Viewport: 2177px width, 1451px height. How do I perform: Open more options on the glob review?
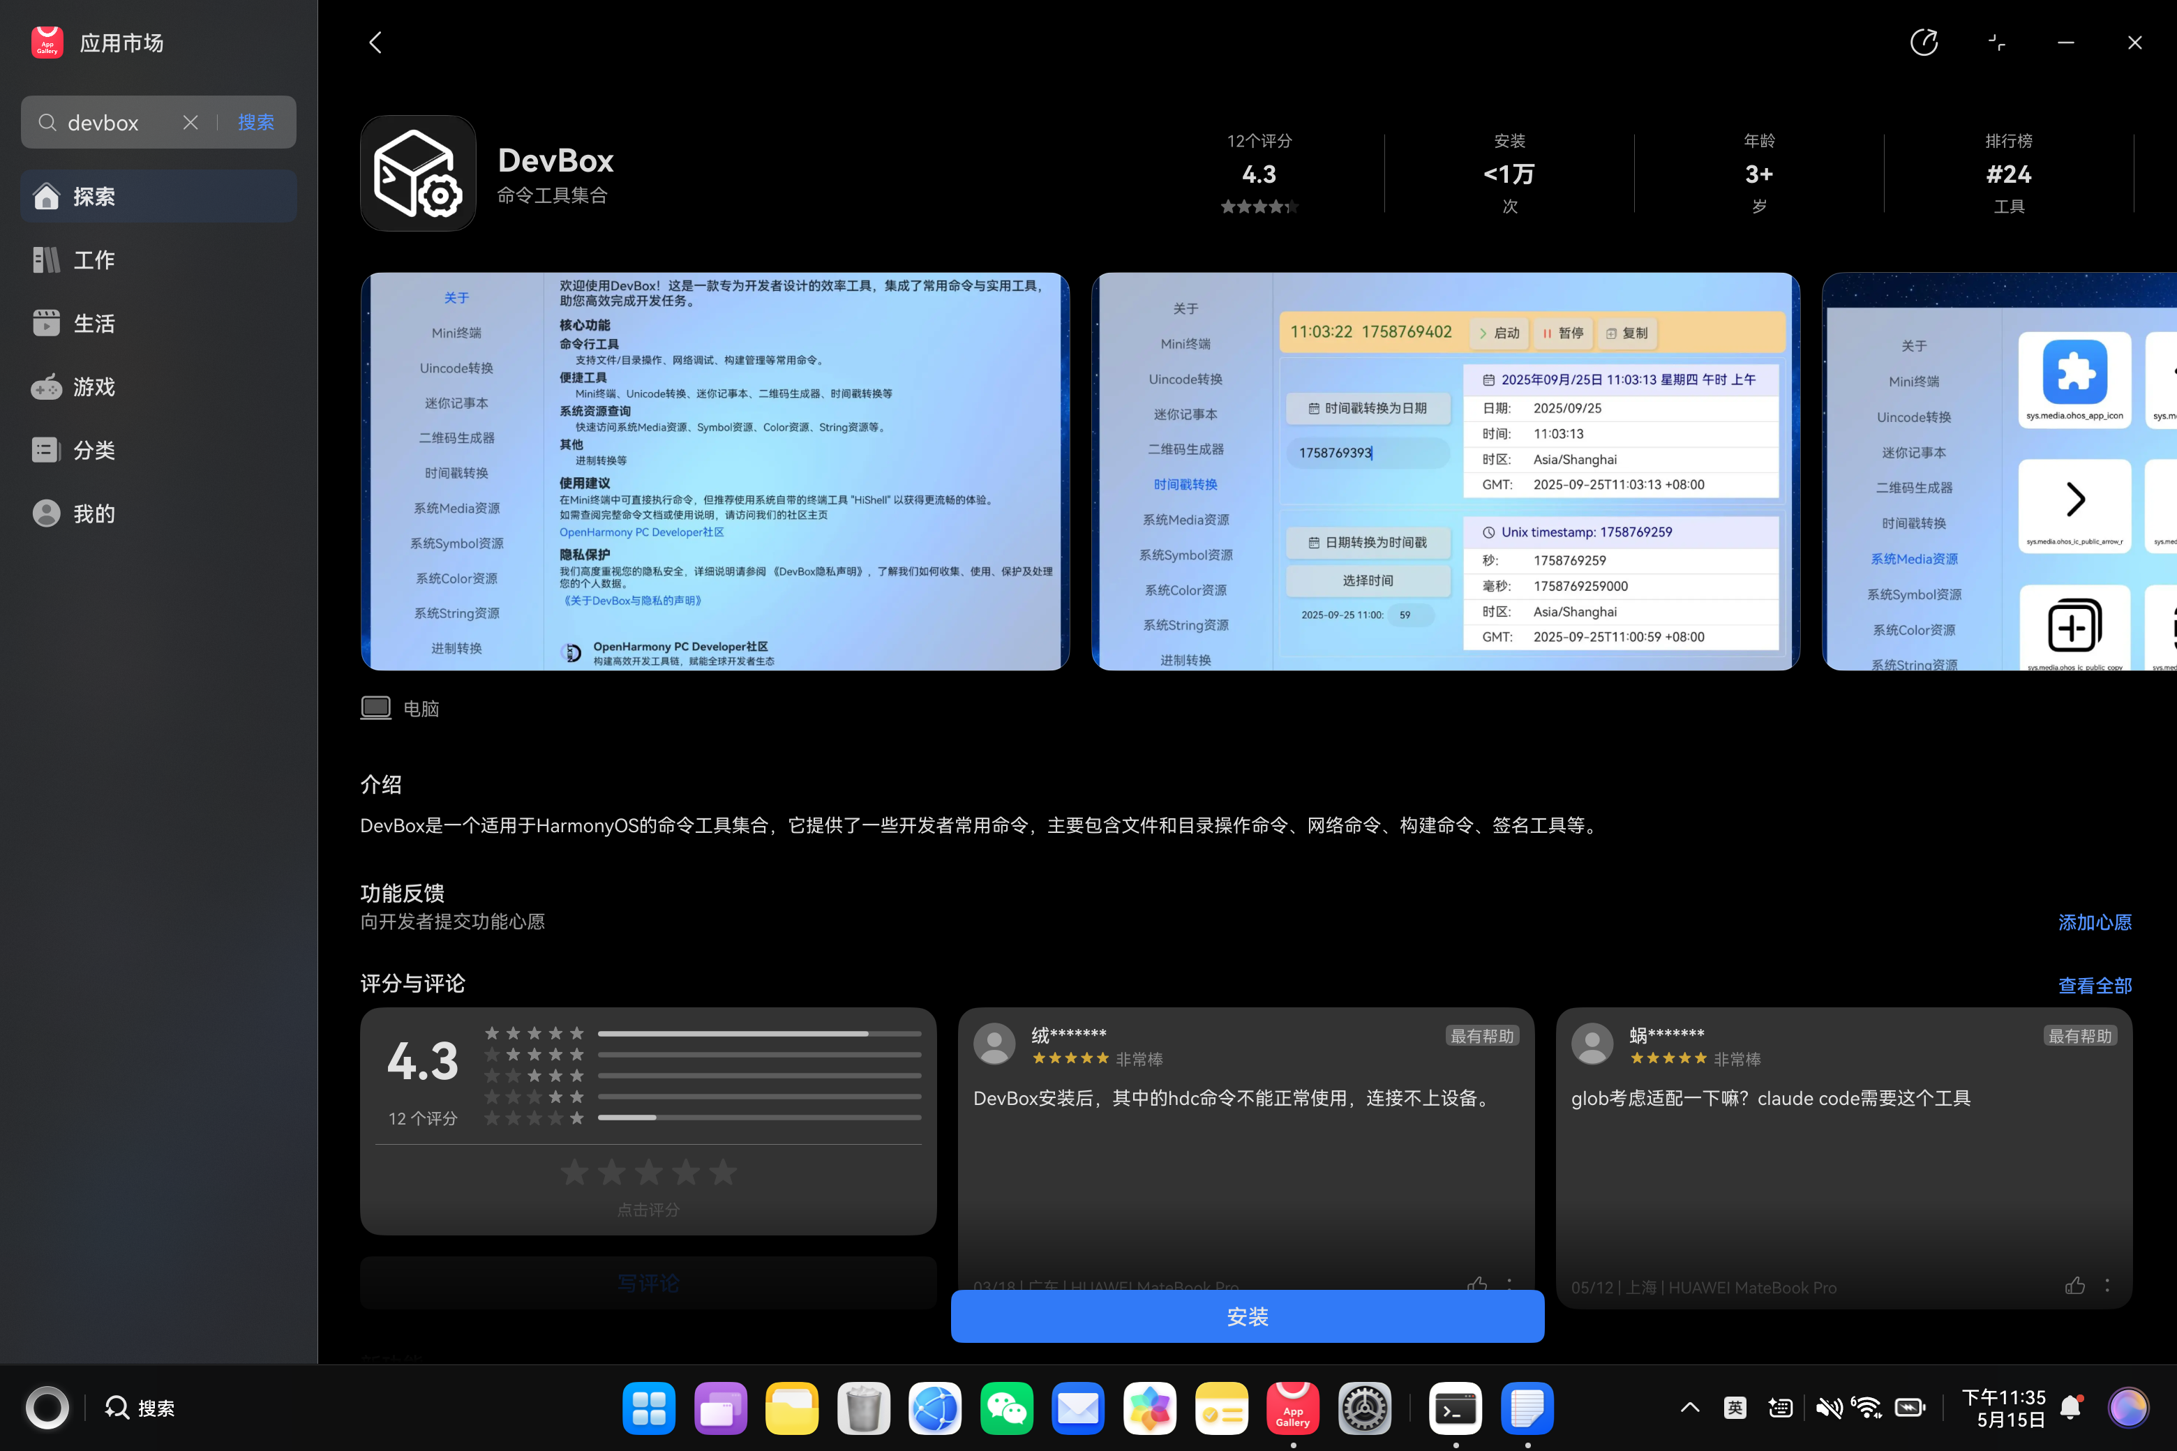2108,1286
